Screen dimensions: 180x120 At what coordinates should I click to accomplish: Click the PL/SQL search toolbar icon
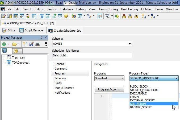tap(107, 16)
